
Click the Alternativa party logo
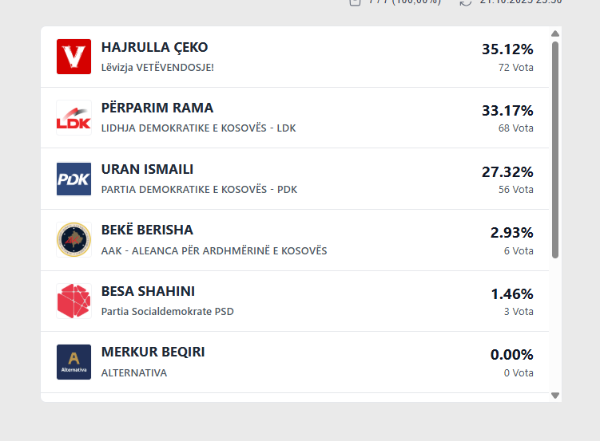(74, 361)
